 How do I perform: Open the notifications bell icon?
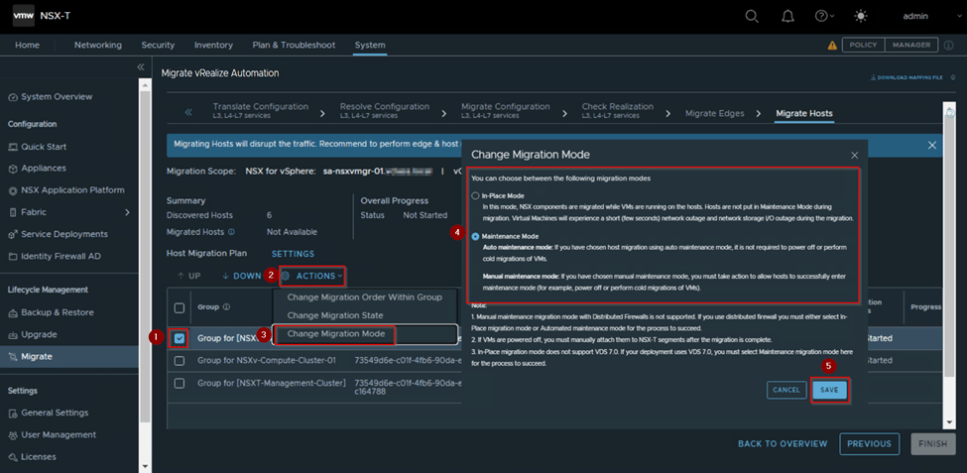tap(787, 16)
